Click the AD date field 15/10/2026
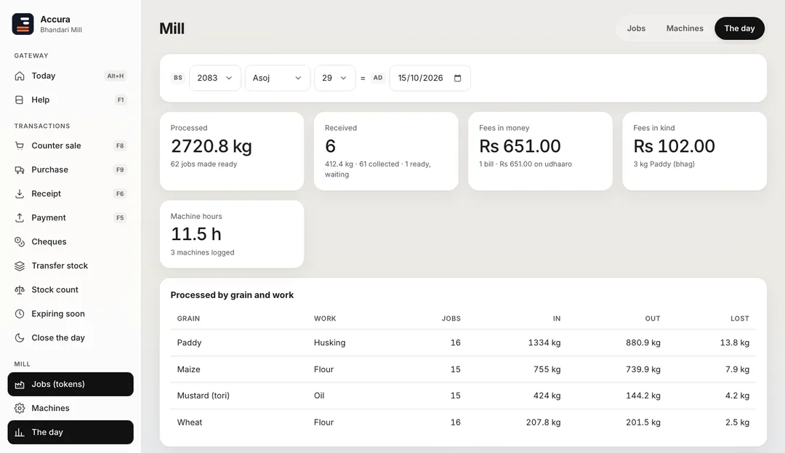Image resolution: width=785 pixels, height=453 pixels. (x=430, y=78)
